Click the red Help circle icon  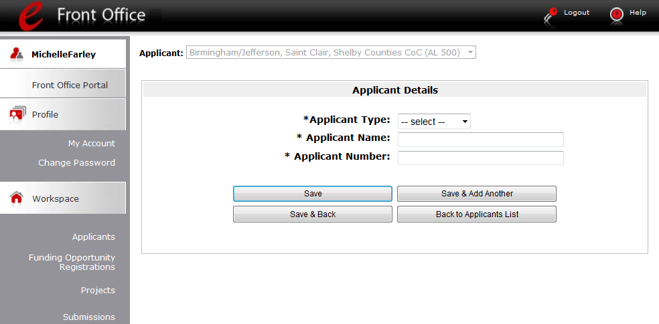click(x=616, y=15)
